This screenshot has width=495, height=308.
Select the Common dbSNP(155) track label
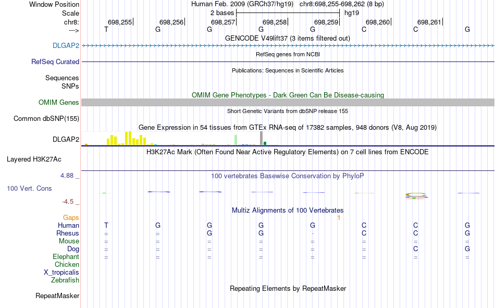point(46,118)
